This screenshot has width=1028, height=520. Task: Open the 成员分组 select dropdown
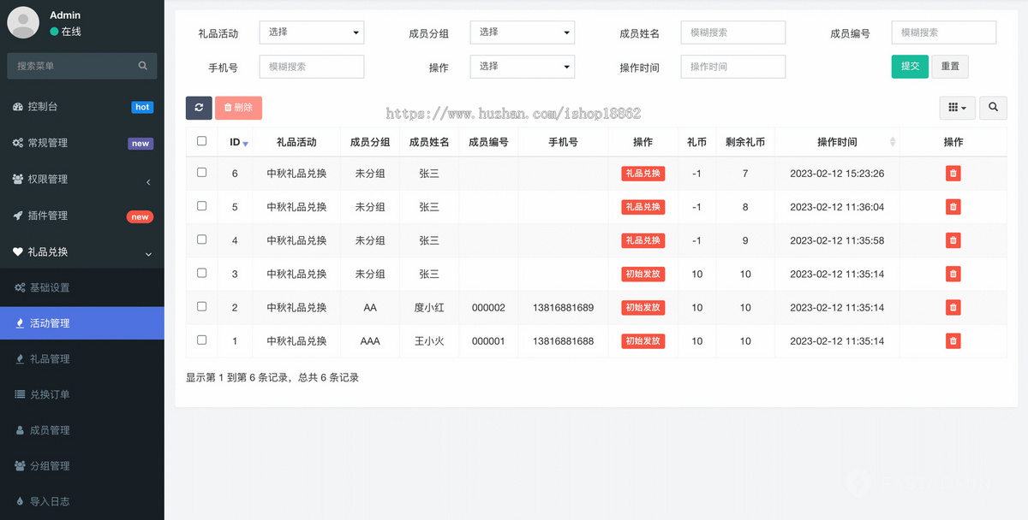[x=522, y=32]
